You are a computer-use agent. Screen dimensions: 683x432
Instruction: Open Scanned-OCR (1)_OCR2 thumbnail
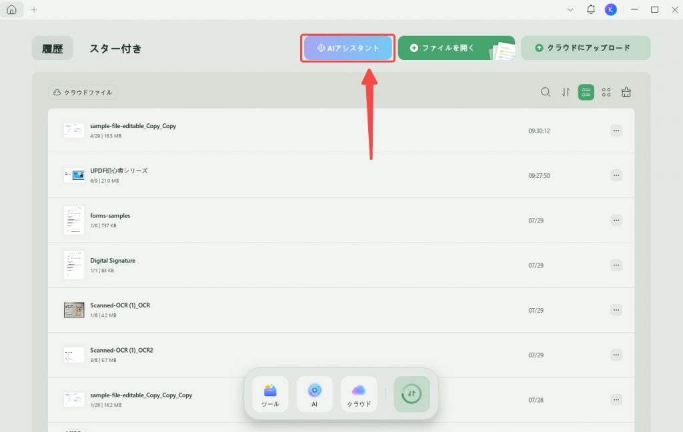(x=74, y=355)
